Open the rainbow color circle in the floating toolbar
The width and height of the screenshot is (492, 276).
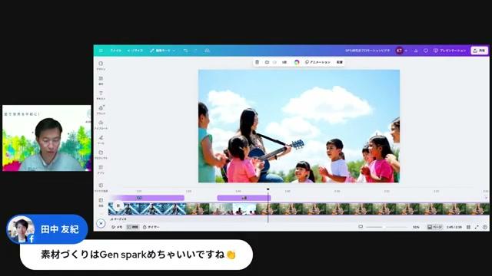(297, 62)
